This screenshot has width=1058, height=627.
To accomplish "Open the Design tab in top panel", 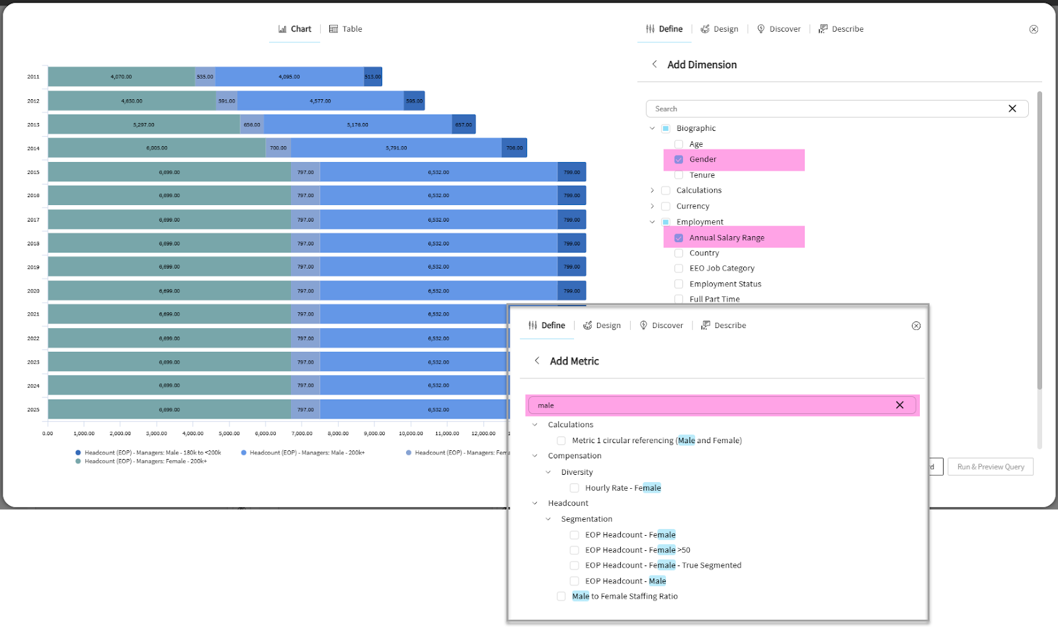I will 719,29.
